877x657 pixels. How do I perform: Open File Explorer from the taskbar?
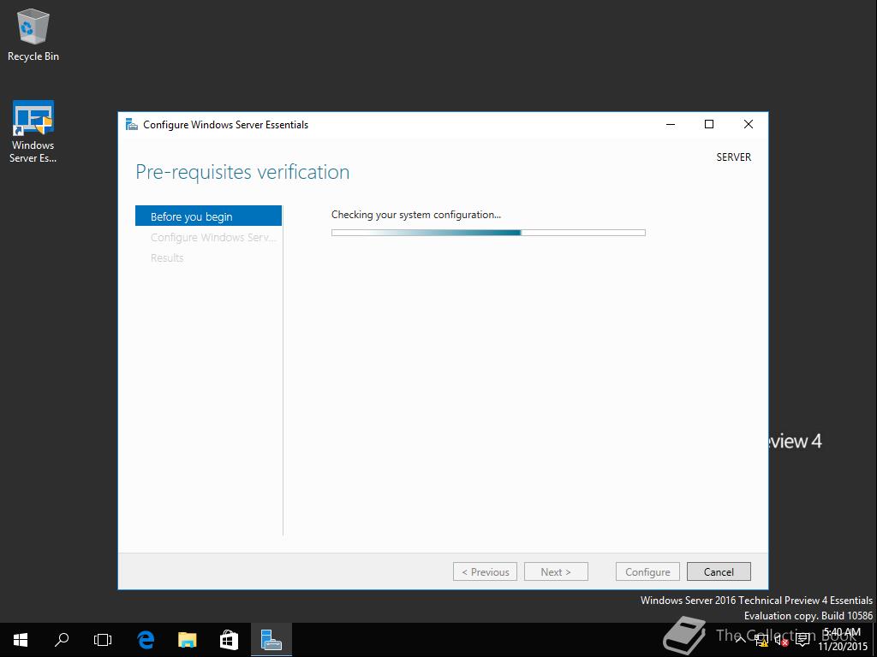[x=188, y=640]
